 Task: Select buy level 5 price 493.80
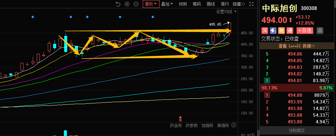point(295,122)
